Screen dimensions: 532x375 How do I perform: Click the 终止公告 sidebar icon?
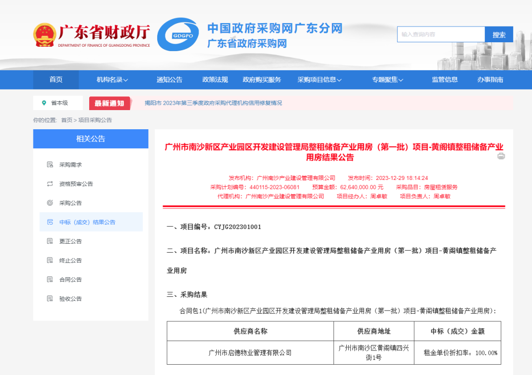[x=50, y=260]
